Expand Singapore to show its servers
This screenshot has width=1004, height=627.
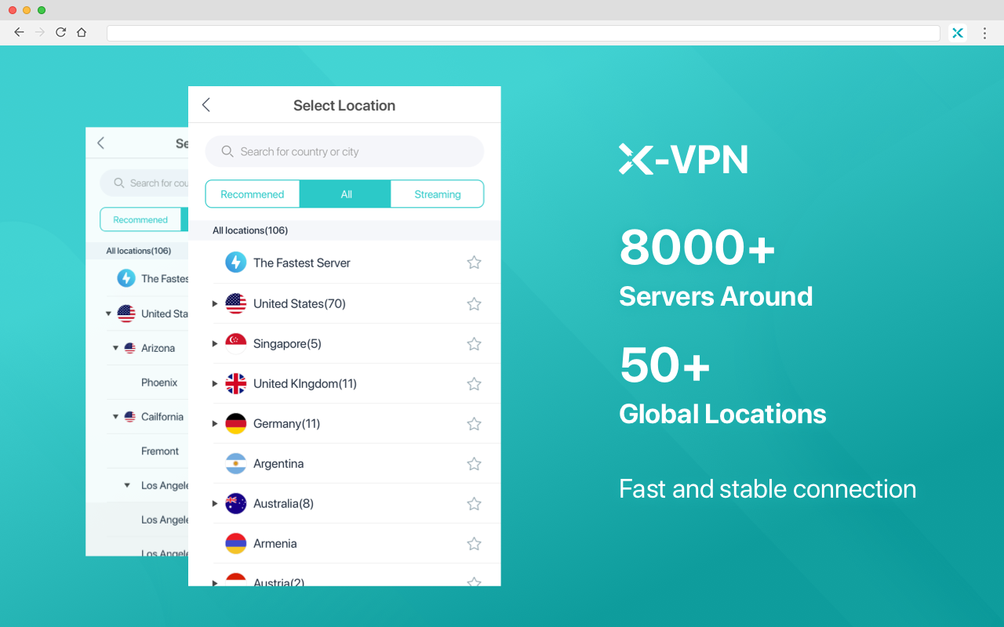[x=215, y=343]
